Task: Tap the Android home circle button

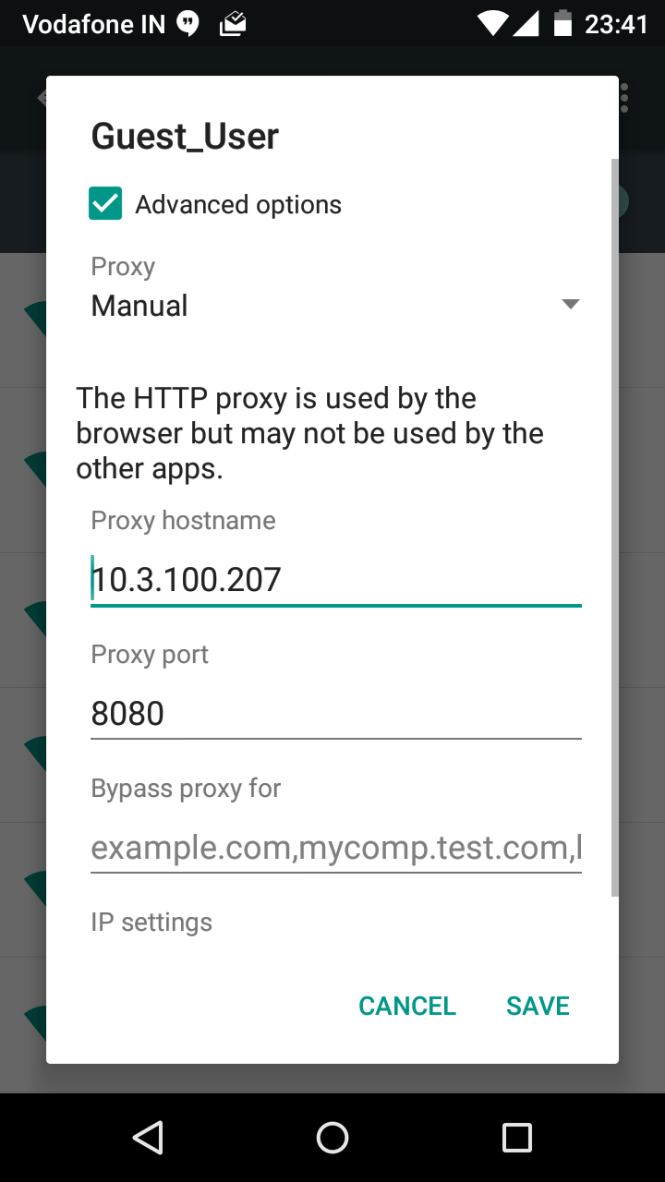Action: coord(332,1138)
